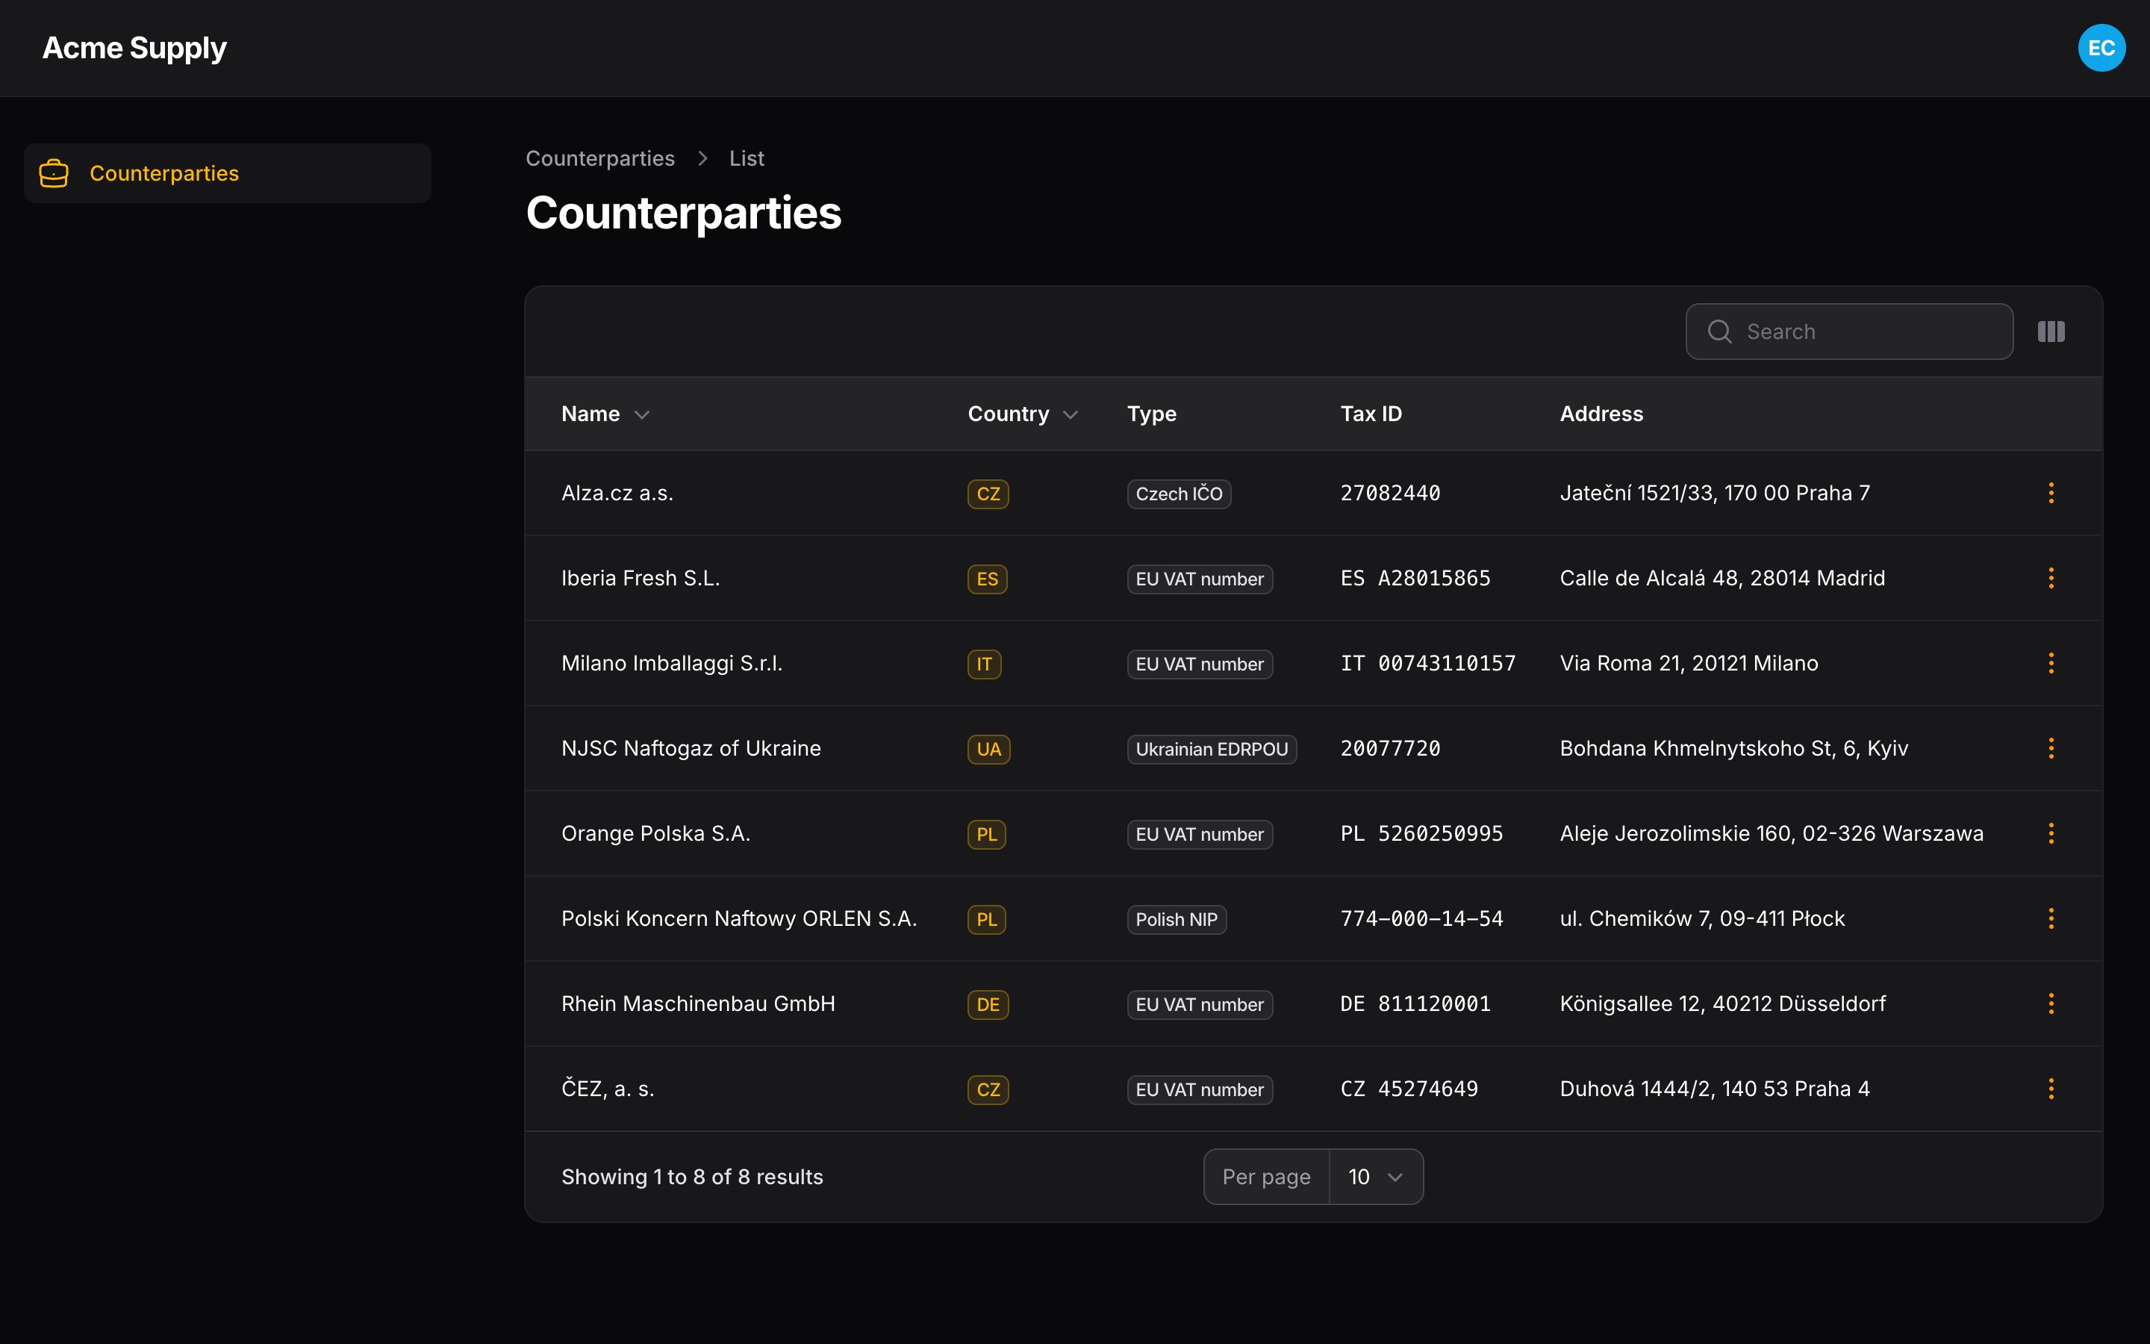This screenshot has height=1344, width=2150.
Task: Open the actions menu for NJSC Naftogaz of Ukraine
Action: 2051,748
